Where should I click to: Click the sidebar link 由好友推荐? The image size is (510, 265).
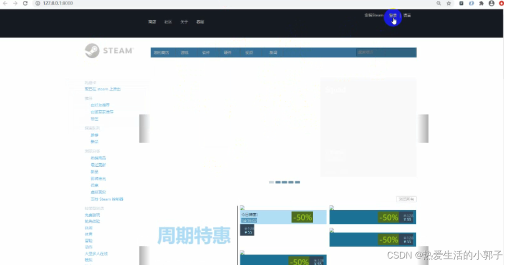100,105
